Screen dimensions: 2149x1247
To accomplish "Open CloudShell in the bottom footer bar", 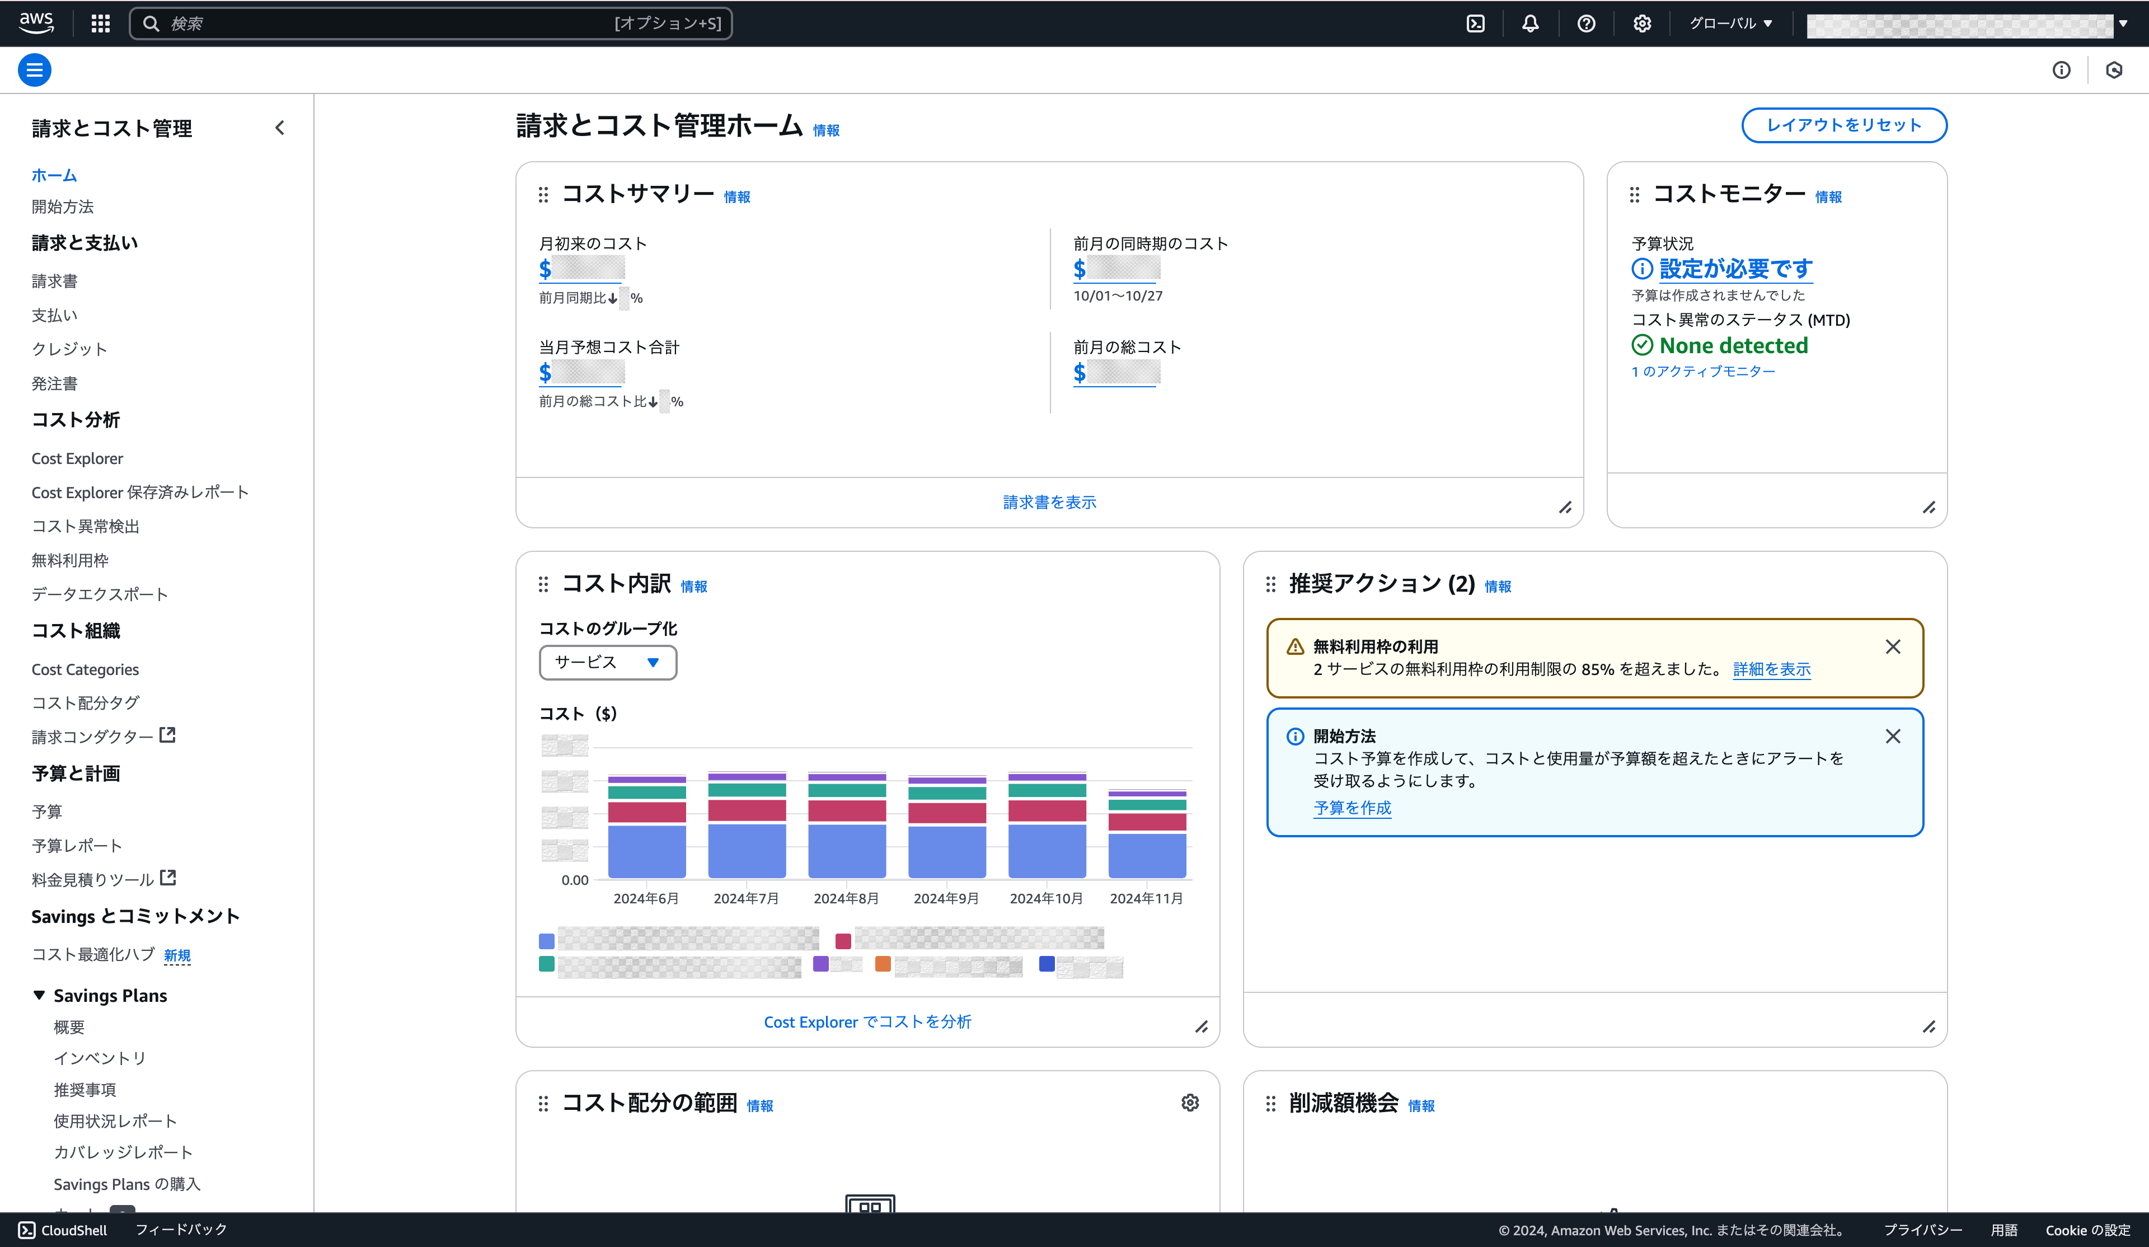I will pyautogui.click(x=63, y=1230).
